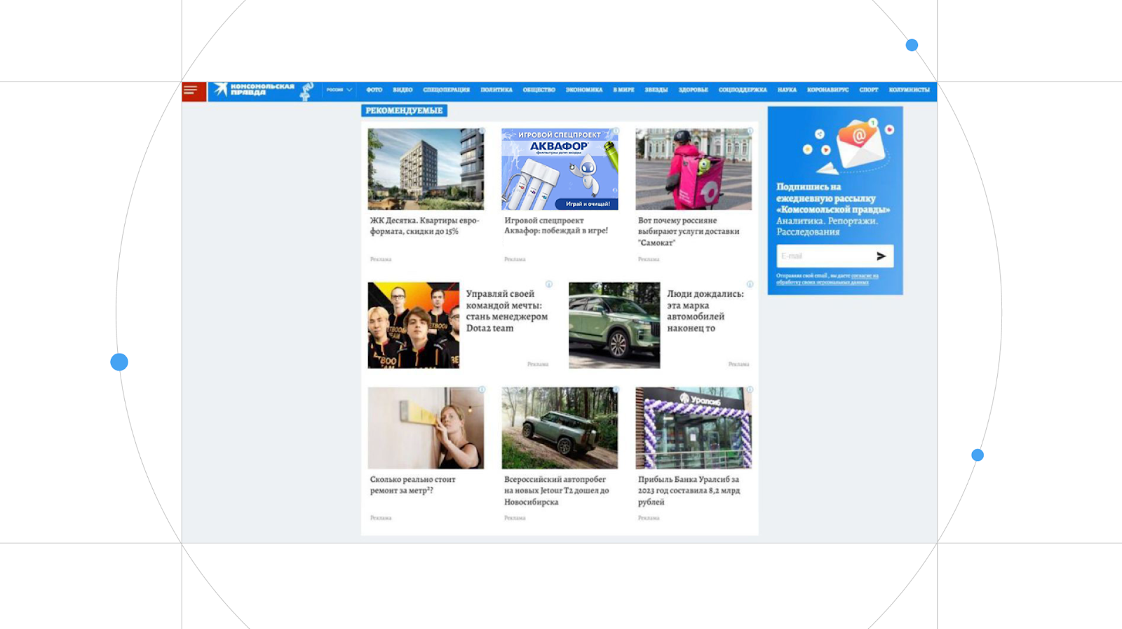The image size is (1122, 629).
Task: Open the red hamburger menu
Action: click(x=194, y=91)
